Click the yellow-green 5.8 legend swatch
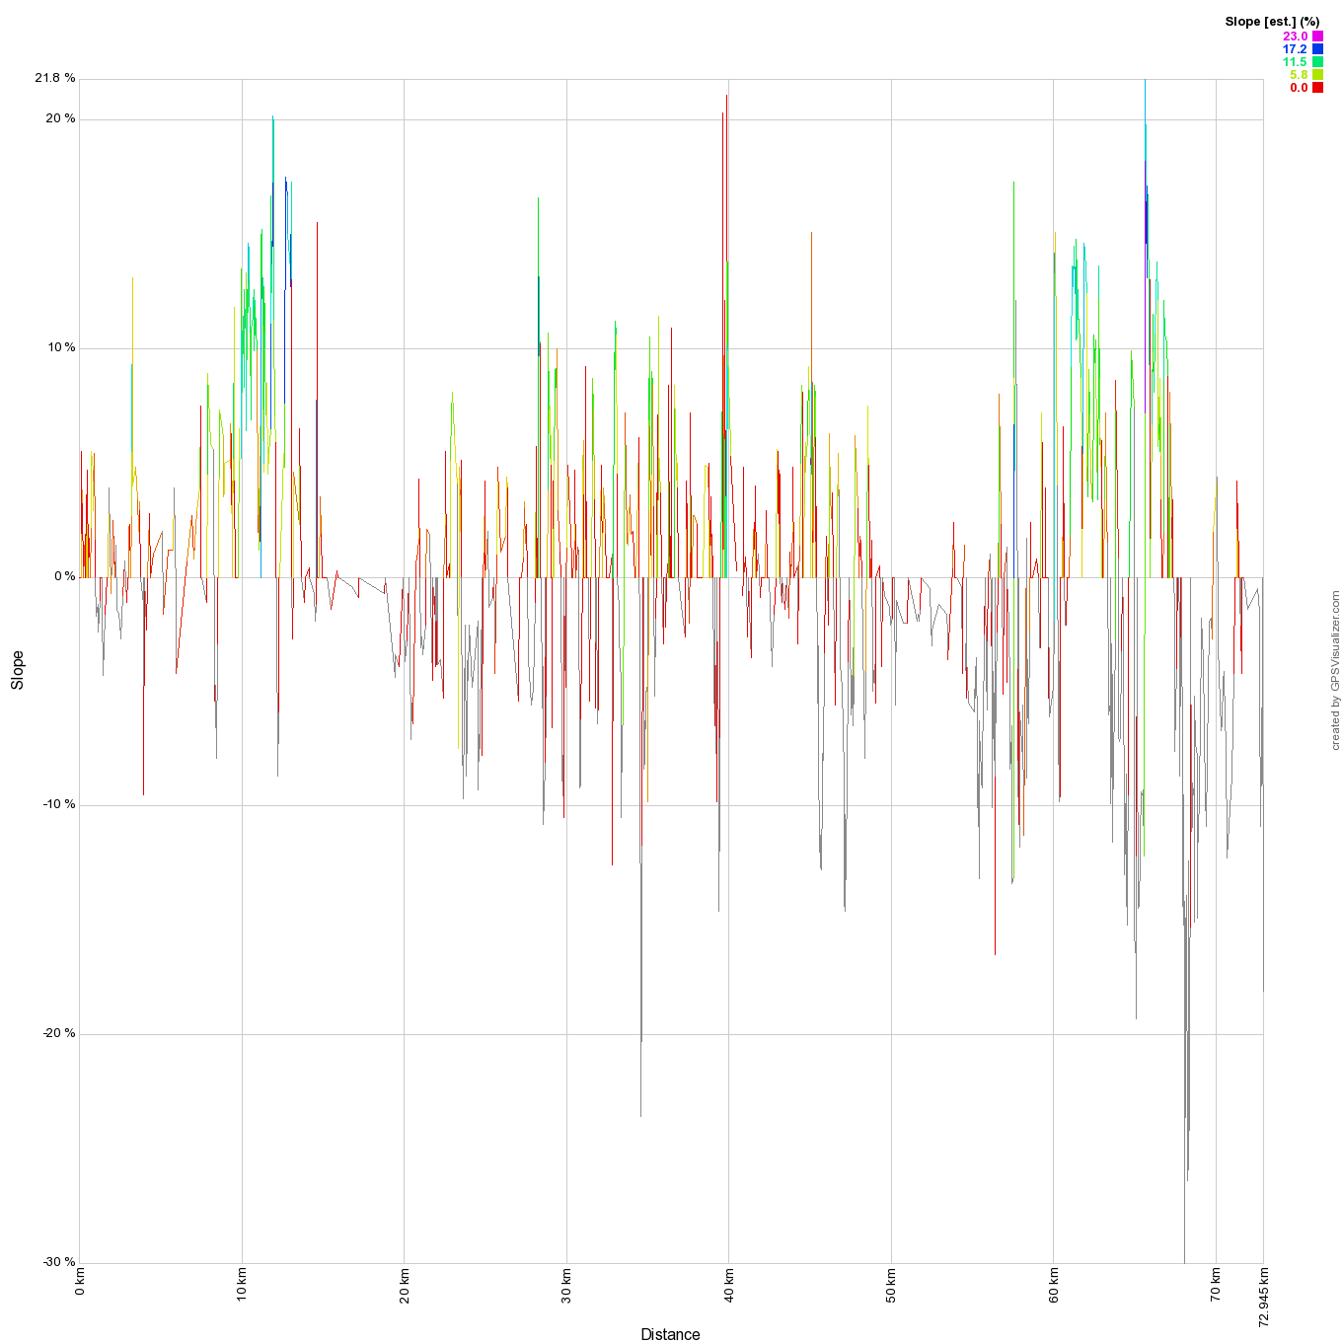Image resolution: width=1342 pixels, height=1342 pixels. click(x=1317, y=75)
